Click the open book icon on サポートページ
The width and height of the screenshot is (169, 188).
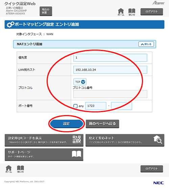pos(76,154)
